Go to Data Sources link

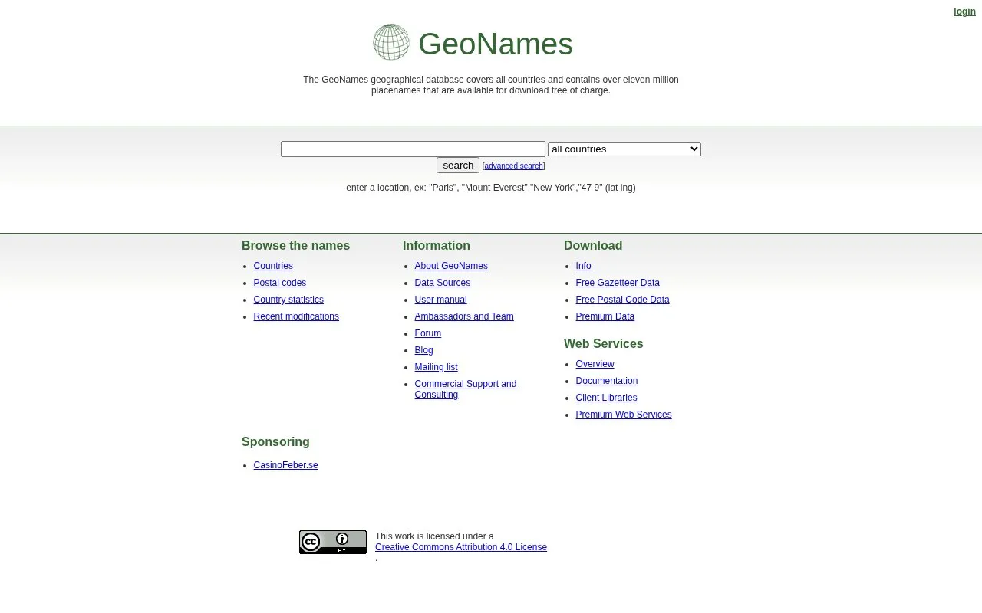443,283
